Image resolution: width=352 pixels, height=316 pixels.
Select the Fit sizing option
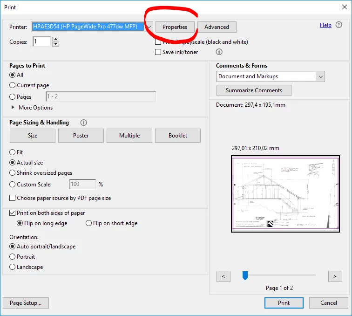[x=13, y=152]
